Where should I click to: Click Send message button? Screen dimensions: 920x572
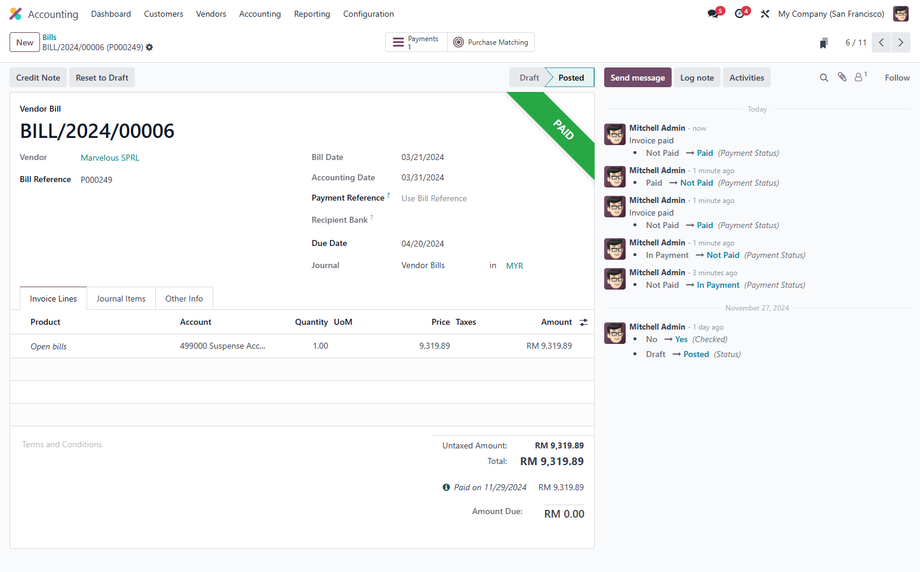pyautogui.click(x=638, y=78)
